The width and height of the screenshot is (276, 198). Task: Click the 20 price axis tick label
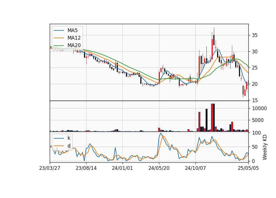pyautogui.click(x=254, y=84)
